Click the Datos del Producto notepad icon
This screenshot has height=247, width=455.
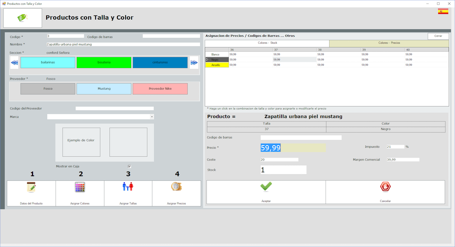(31, 187)
